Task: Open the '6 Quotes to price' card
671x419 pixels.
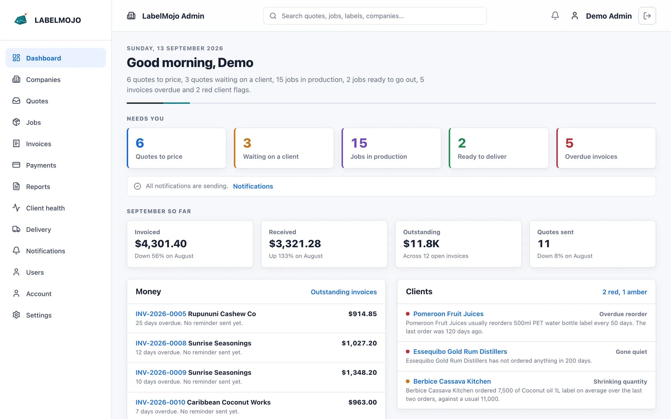Action: pyautogui.click(x=176, y=148)
